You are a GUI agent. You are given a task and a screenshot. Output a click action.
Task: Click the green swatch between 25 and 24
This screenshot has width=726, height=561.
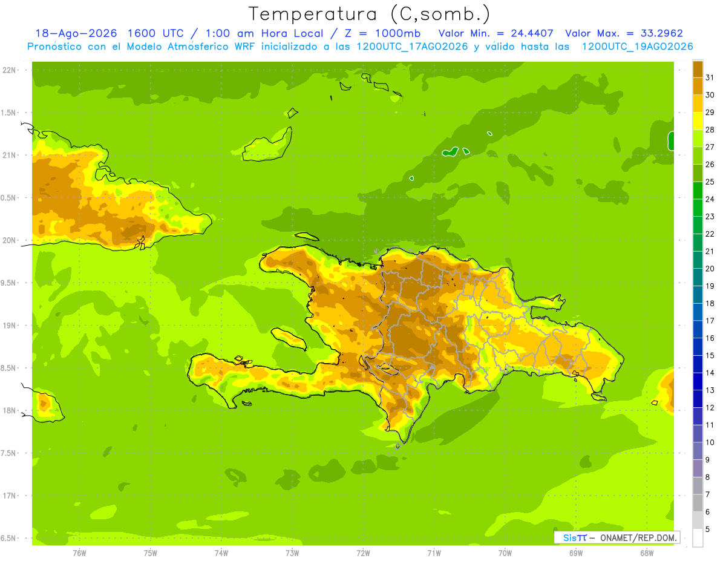pyautogui.click(x=698, y=190)
